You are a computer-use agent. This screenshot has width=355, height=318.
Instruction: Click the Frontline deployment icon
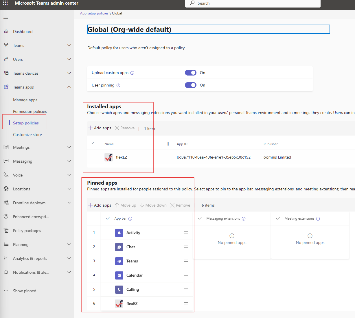[6, 203]
